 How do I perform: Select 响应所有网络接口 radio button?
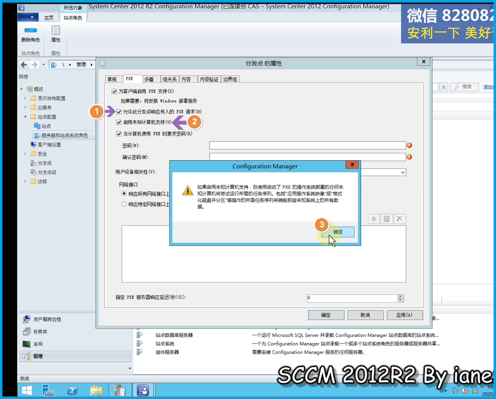coord(124,193)
